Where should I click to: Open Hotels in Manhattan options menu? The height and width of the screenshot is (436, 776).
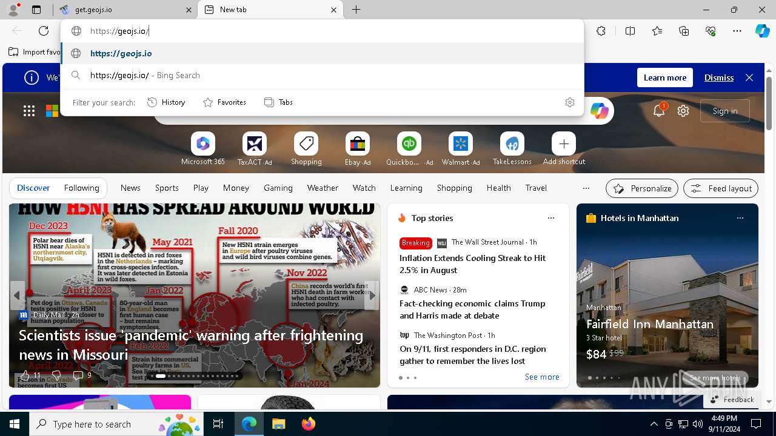[x=740, y=218]
